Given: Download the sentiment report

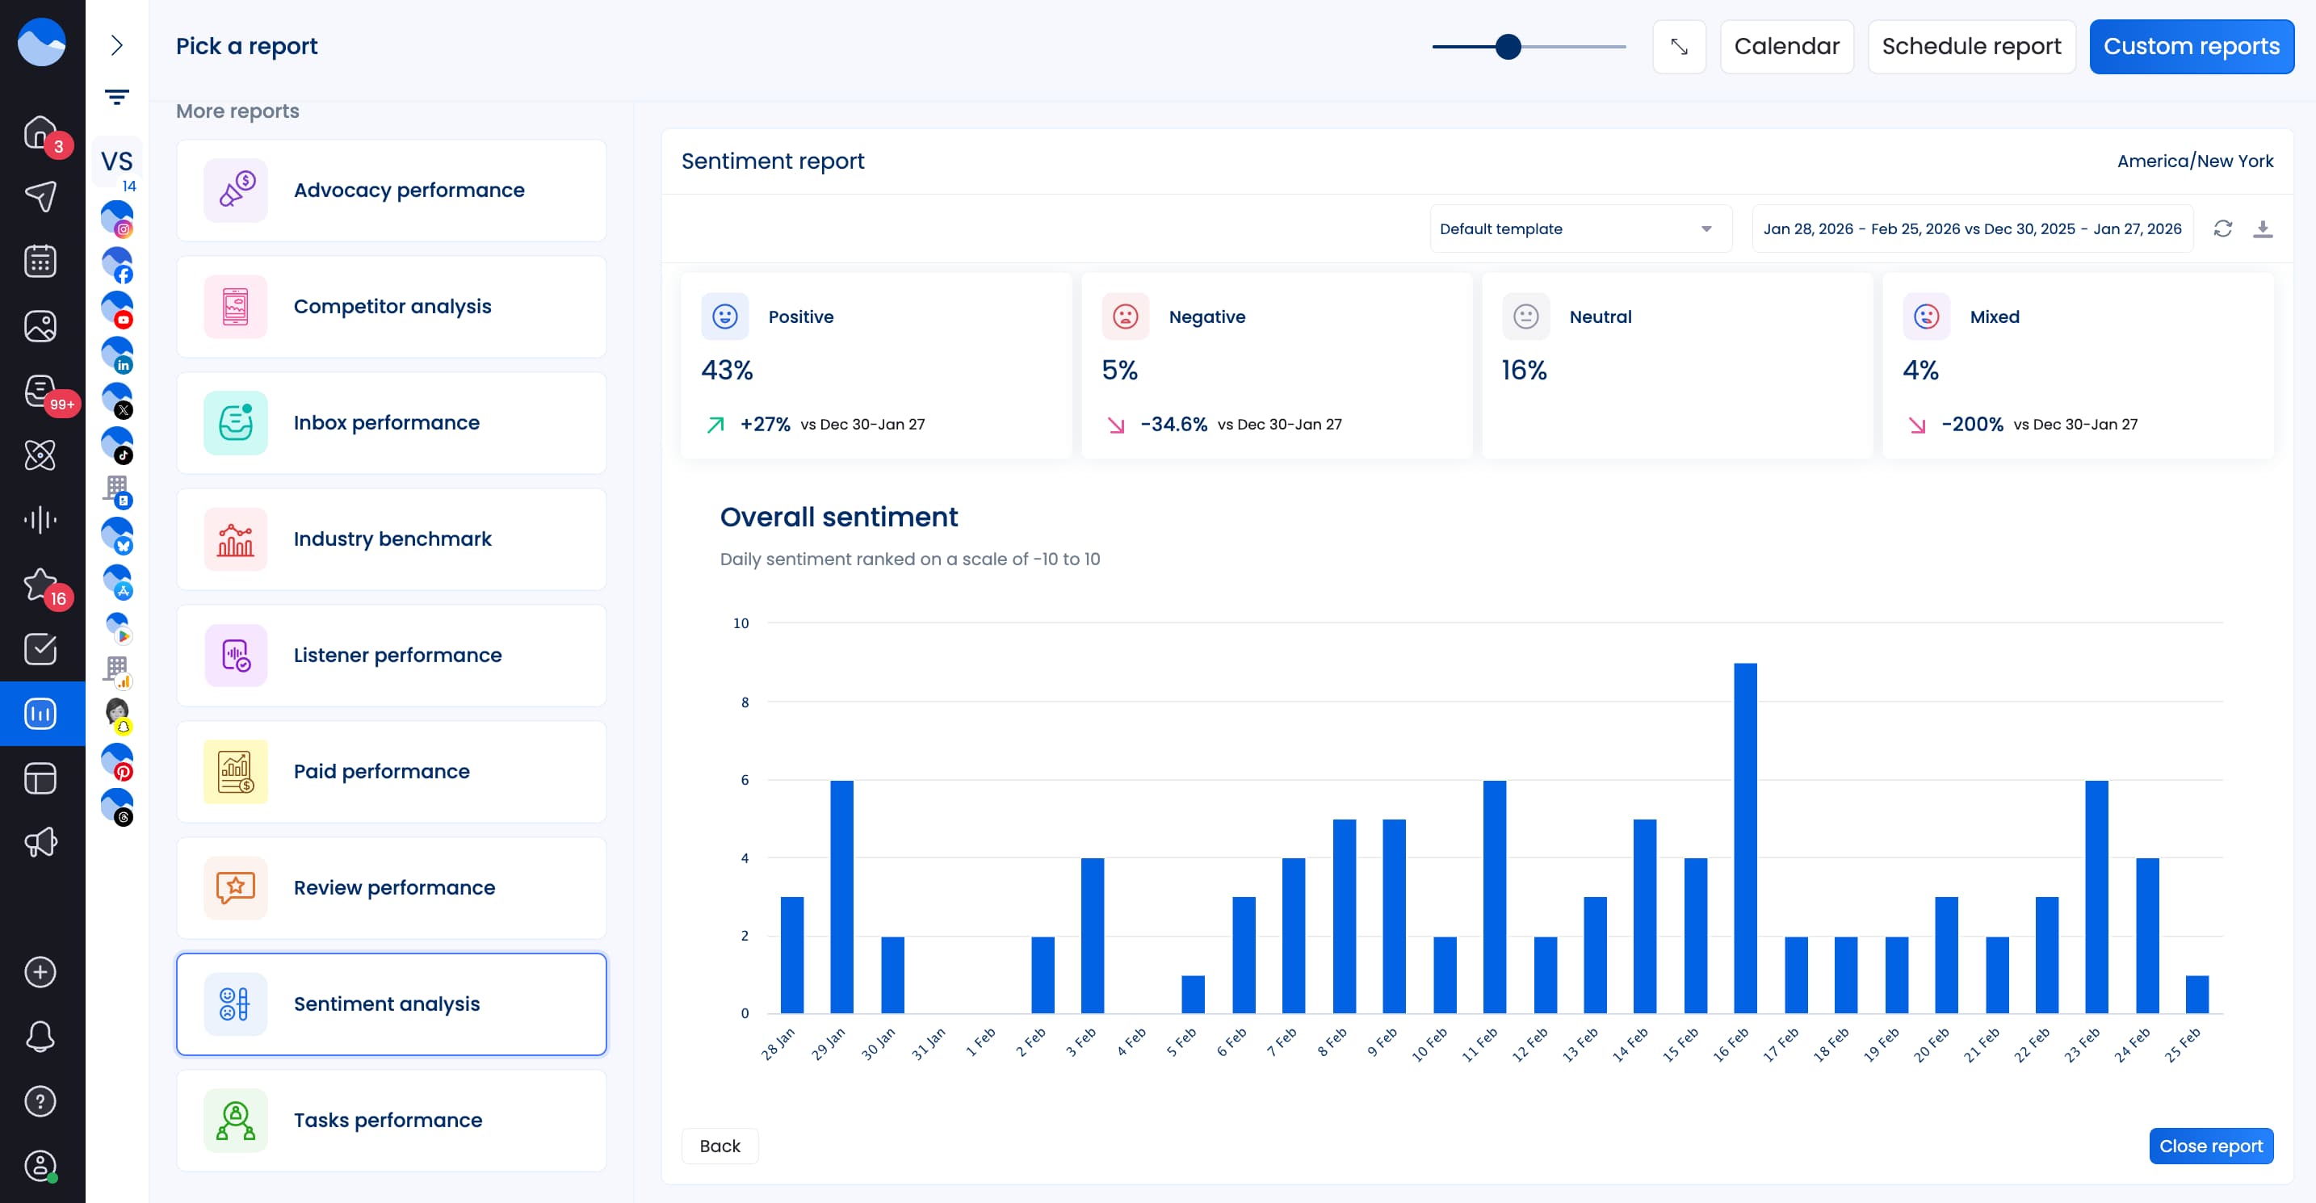Looking at the screenshot, I should [2264, 228].
